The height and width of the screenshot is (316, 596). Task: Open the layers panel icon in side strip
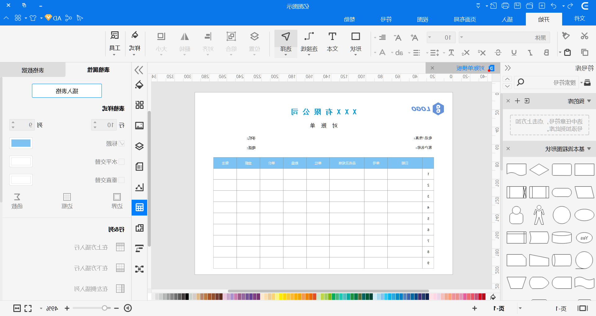(139, 146)
